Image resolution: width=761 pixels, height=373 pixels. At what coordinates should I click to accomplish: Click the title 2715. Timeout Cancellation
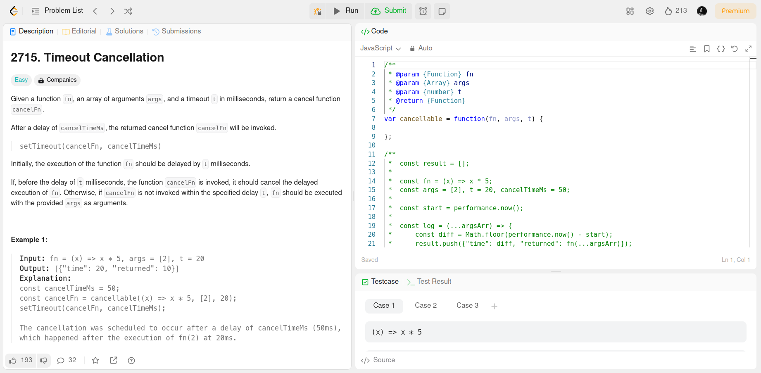pyautogui.click(x=87, y=57)
